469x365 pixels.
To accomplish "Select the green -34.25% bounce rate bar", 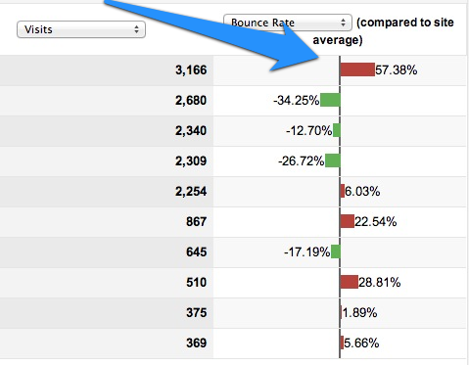I will click(330, 100).
